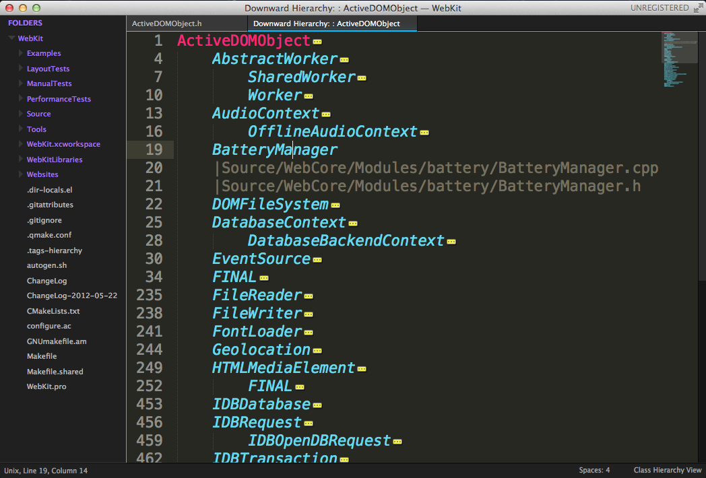This screenshot has height=478, width=706.
Task: Click line number 19 in gutter
Action: pos(154,149)
